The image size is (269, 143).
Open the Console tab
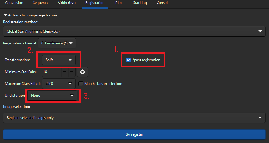[163, 3]
